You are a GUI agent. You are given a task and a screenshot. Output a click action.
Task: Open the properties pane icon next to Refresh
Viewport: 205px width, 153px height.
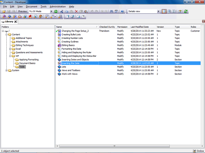(180, 11)
